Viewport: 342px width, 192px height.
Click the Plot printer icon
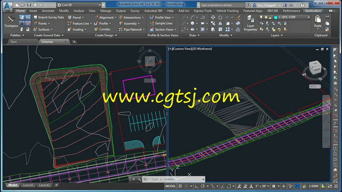coord(35,5)
